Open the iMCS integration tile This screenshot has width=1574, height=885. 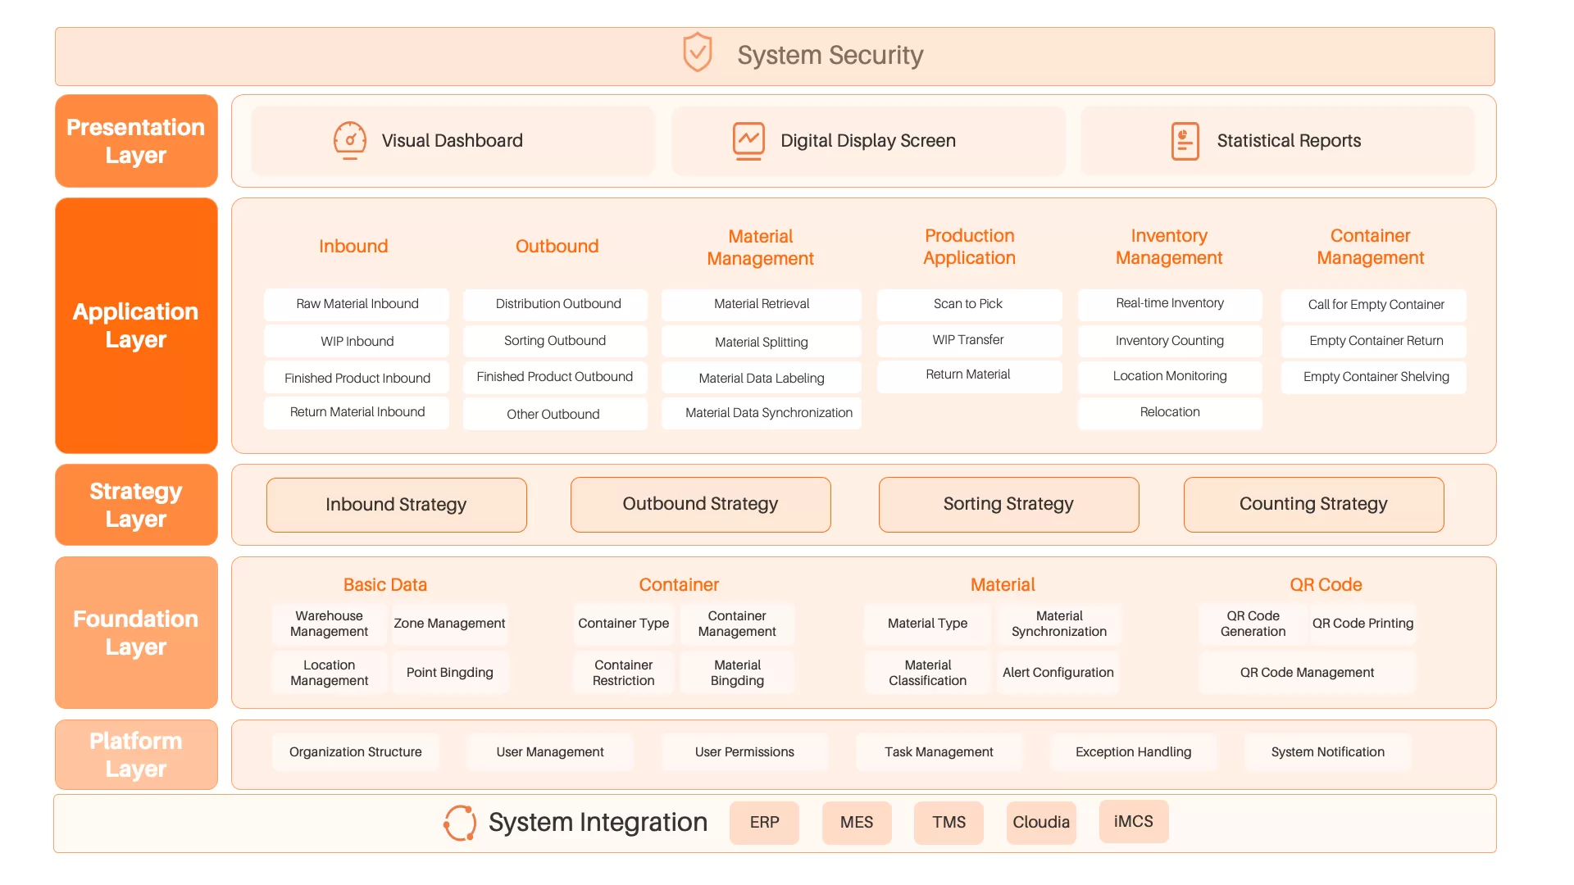point(1133,822)
